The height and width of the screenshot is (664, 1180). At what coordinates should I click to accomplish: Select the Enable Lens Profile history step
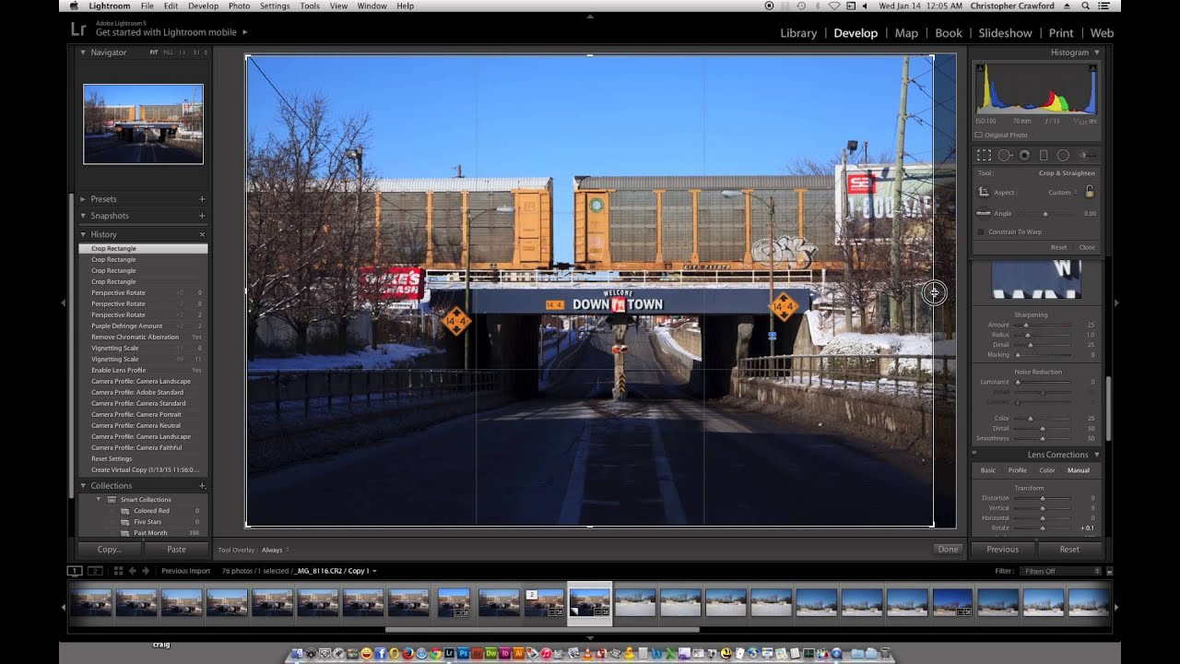[143, 370]
